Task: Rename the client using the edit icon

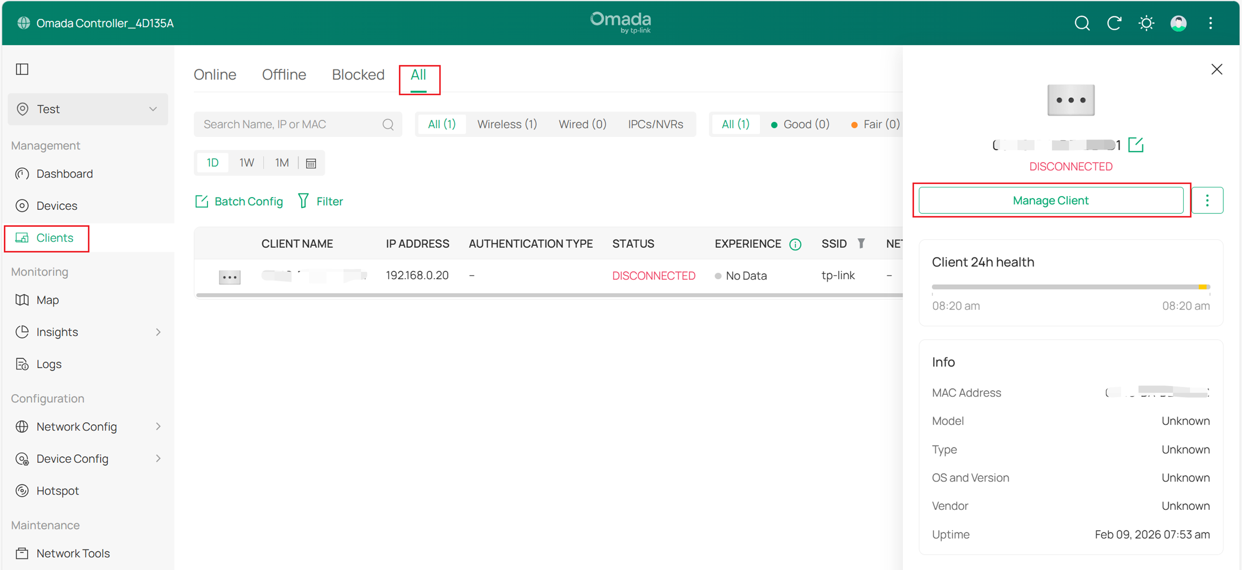Action: 1137,144
